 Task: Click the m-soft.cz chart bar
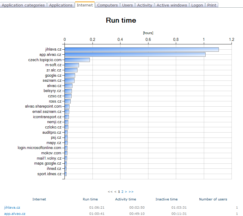click(72, 65)
